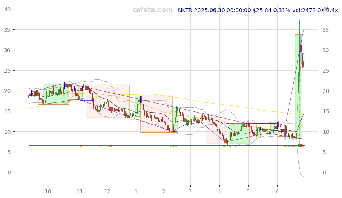Click the NKTR header info text
Screen dimensions: 342x198
tap(258, 10)
